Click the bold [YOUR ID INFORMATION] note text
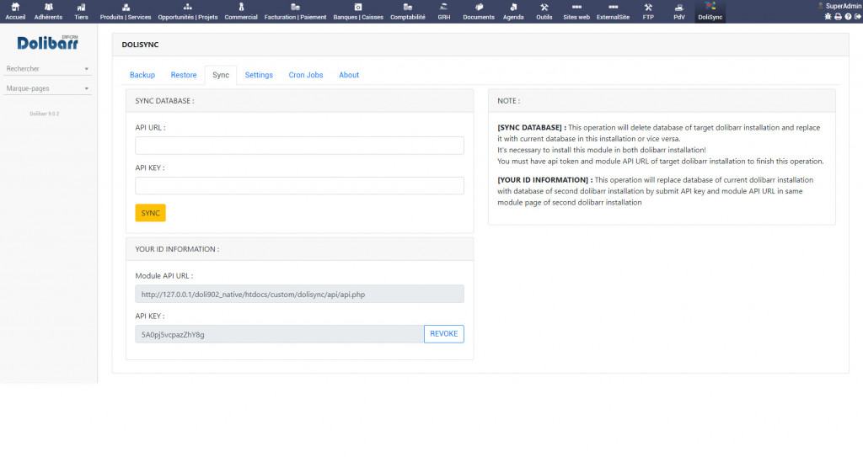Image resolution: width=863 pixels, height=457 pixels. click(545, 180)
